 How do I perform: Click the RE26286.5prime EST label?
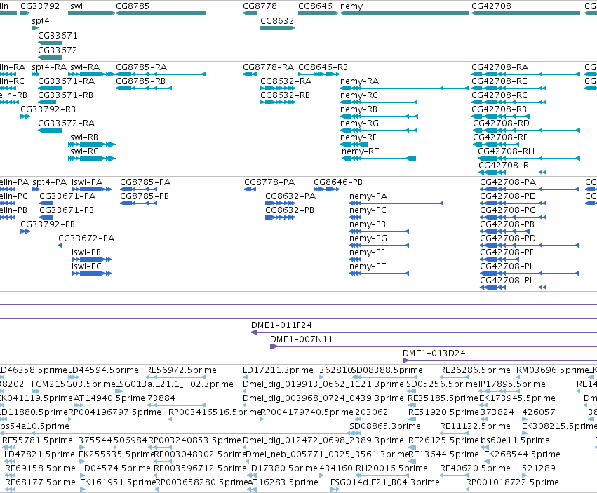(475, 370)
